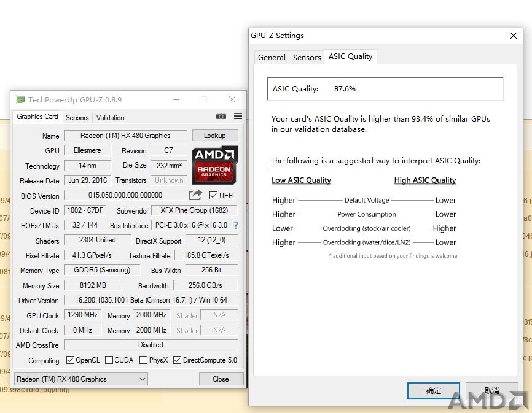The width and height of the screenshot is (532, 413).
Task: Click the Driver Version value 16.200.1035.1001 Beta
Action: click(151, 300)
